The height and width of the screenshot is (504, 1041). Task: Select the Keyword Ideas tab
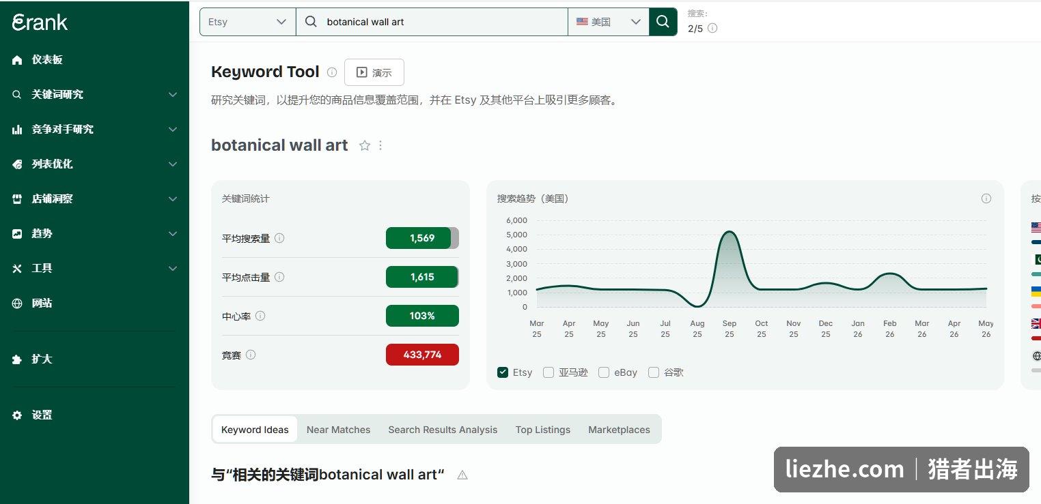255,430
